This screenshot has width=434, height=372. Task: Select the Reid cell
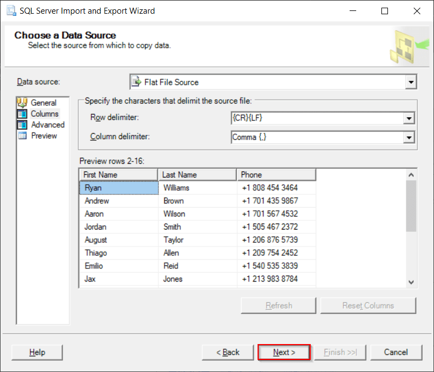198,266
